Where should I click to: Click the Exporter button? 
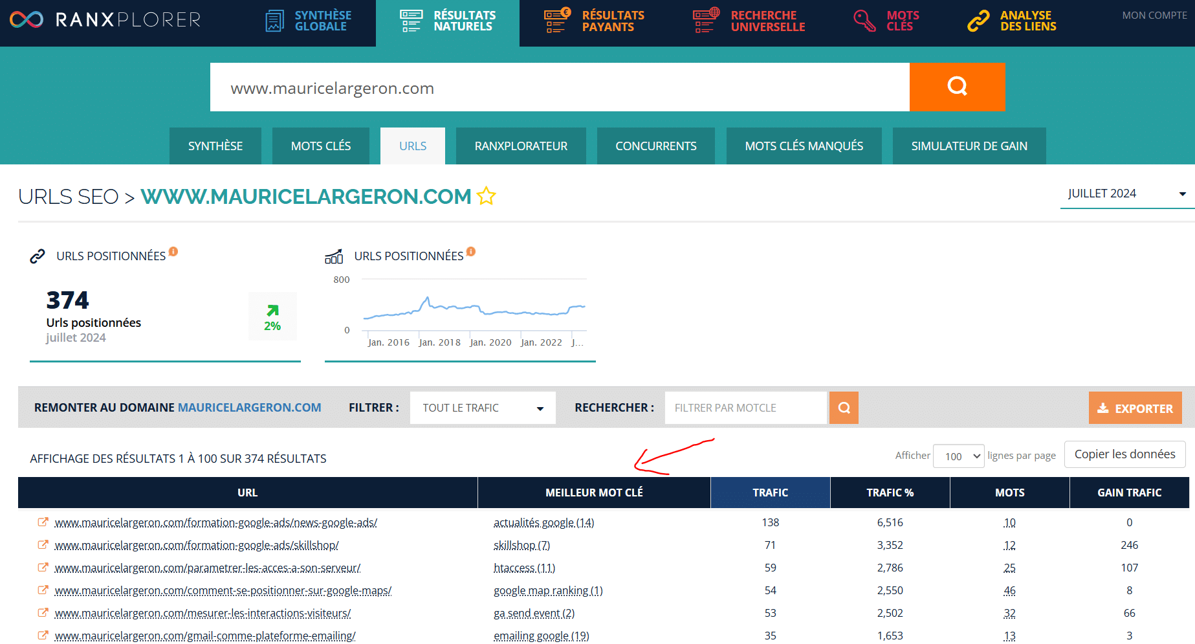coord(1135,408)
